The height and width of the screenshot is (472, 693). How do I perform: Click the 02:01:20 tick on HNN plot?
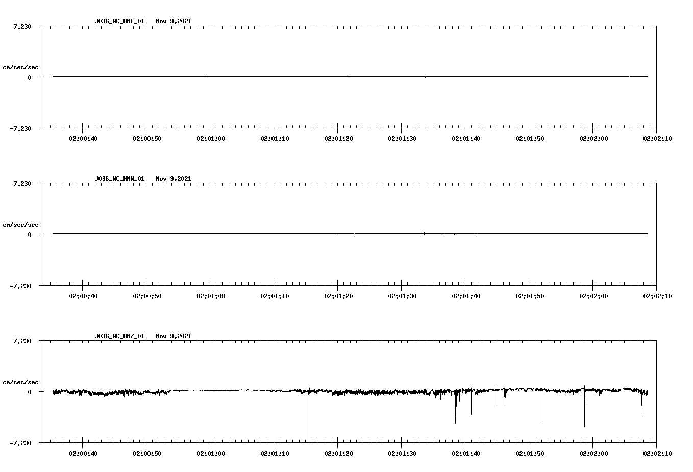coord(338,296)
